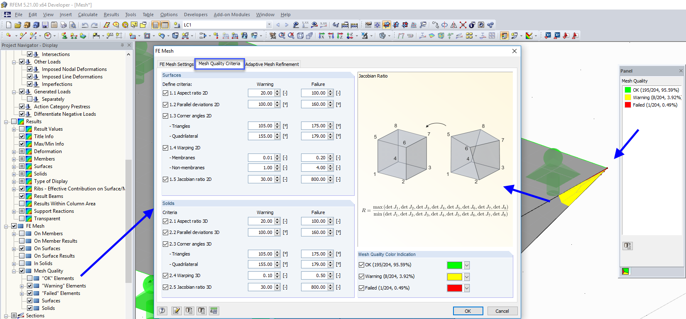Open dropdown next to green OK color
The height and width of the screenshot is (319, 686).
pos(467,265)
